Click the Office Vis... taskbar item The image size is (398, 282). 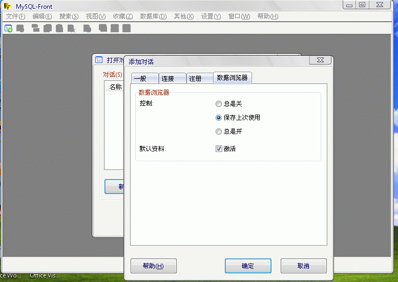[x=45, y=275]
